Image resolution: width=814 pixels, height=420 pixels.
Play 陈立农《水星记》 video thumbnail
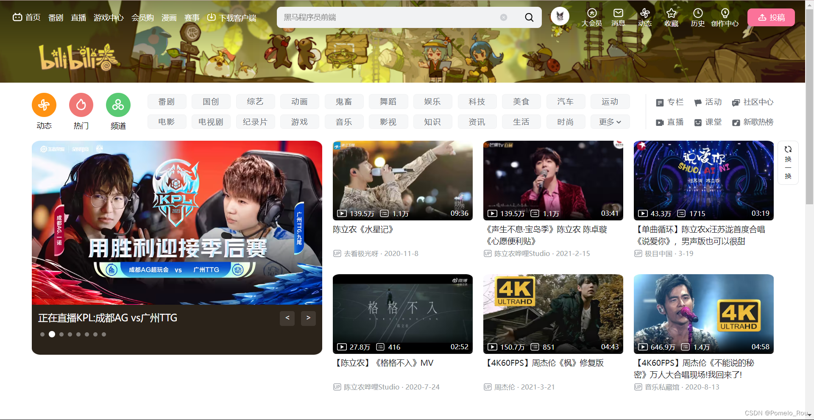pyautogui.click(x=403, y=181)
